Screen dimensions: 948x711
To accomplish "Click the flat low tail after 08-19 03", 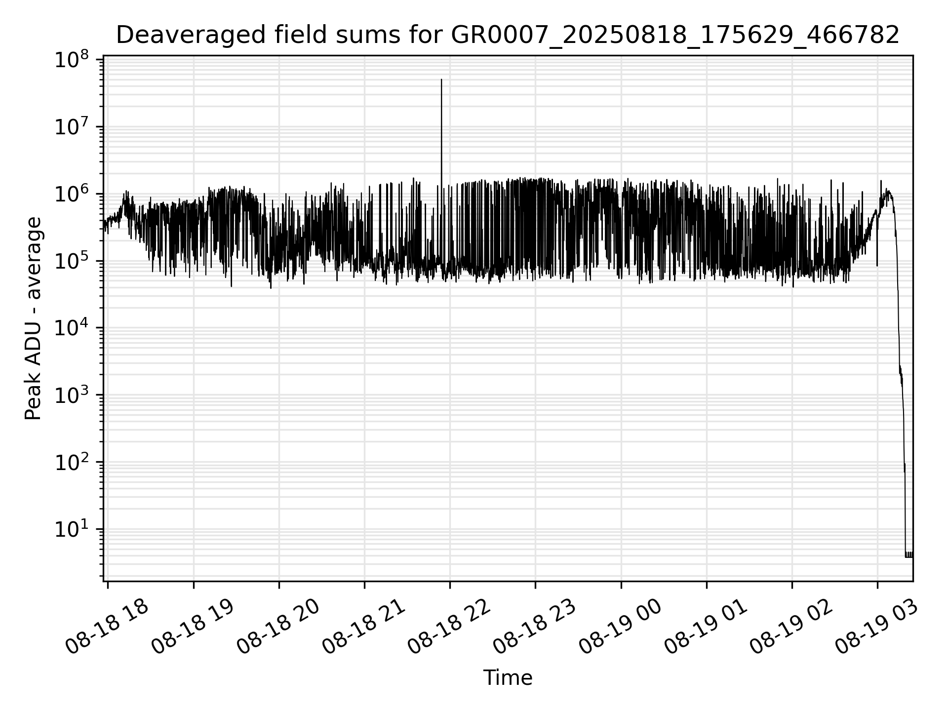I will (x=908, y=554).
